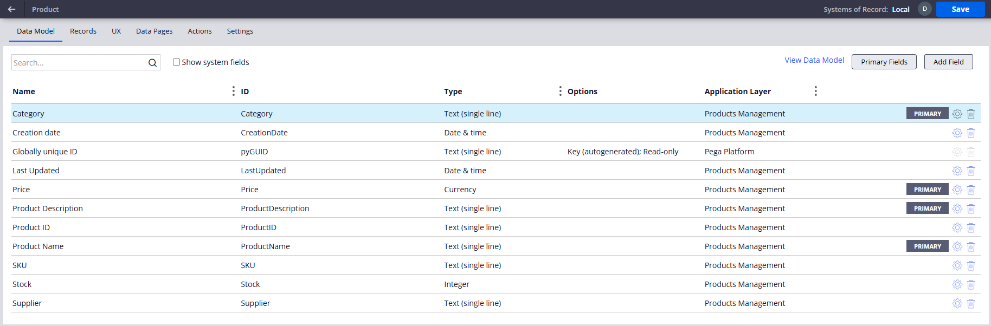Delete the Product Name field
This screenshot has height=326, width=991.
pos(971,246)
